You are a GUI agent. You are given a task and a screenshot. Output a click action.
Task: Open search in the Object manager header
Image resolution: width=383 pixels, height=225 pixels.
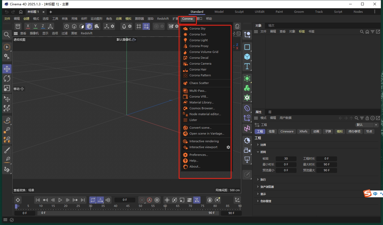pos(362,32)
